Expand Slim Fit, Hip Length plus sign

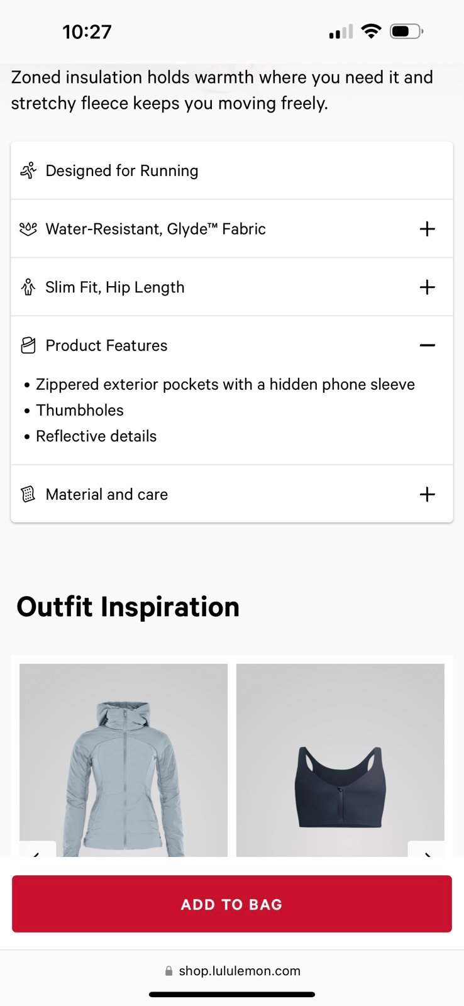[x=427, y=287]
